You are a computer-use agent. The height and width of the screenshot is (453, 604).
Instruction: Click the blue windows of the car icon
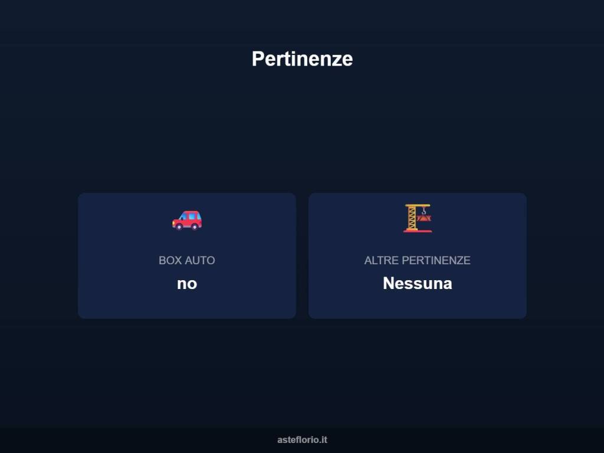click(x=191, y=216)
